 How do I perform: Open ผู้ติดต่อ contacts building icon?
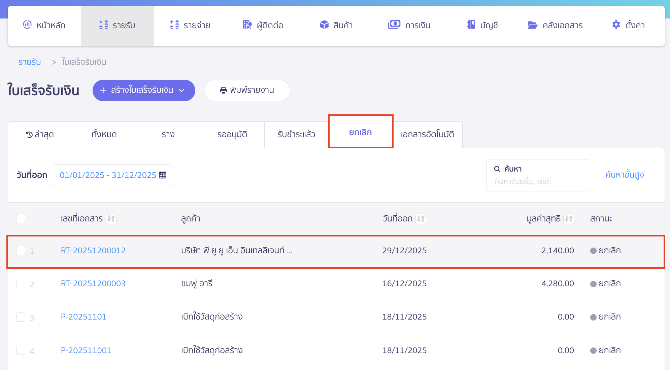point(247,25)
